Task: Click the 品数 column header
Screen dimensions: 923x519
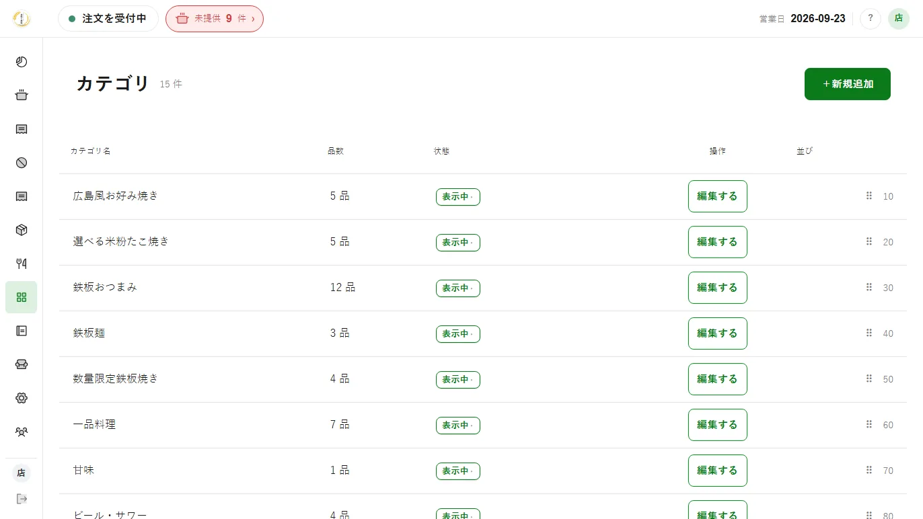Action: tap(336, 151)
